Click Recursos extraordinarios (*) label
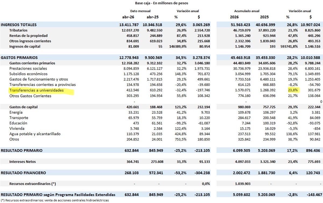This screenshot has width=323, height=203. coord(32,184)
